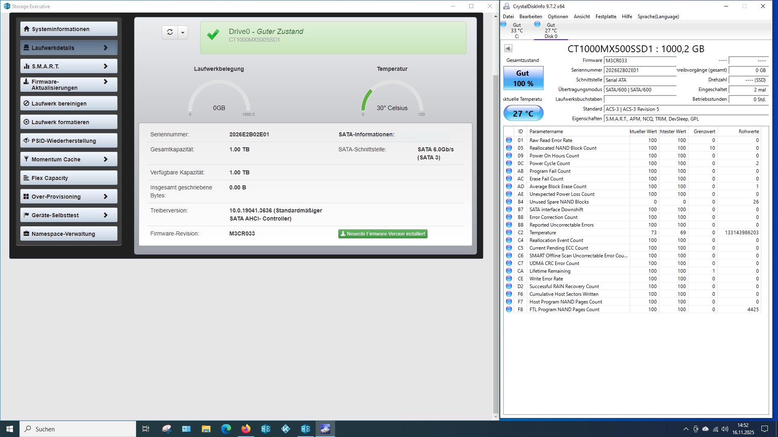778x437 pixels.
Task: Open the Optionen menu in CrystalDiskInfo
Action: (x=558, y=17)
